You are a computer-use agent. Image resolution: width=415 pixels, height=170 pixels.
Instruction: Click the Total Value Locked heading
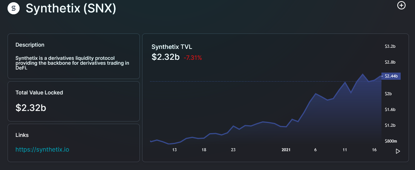click(x=39, y=93)
